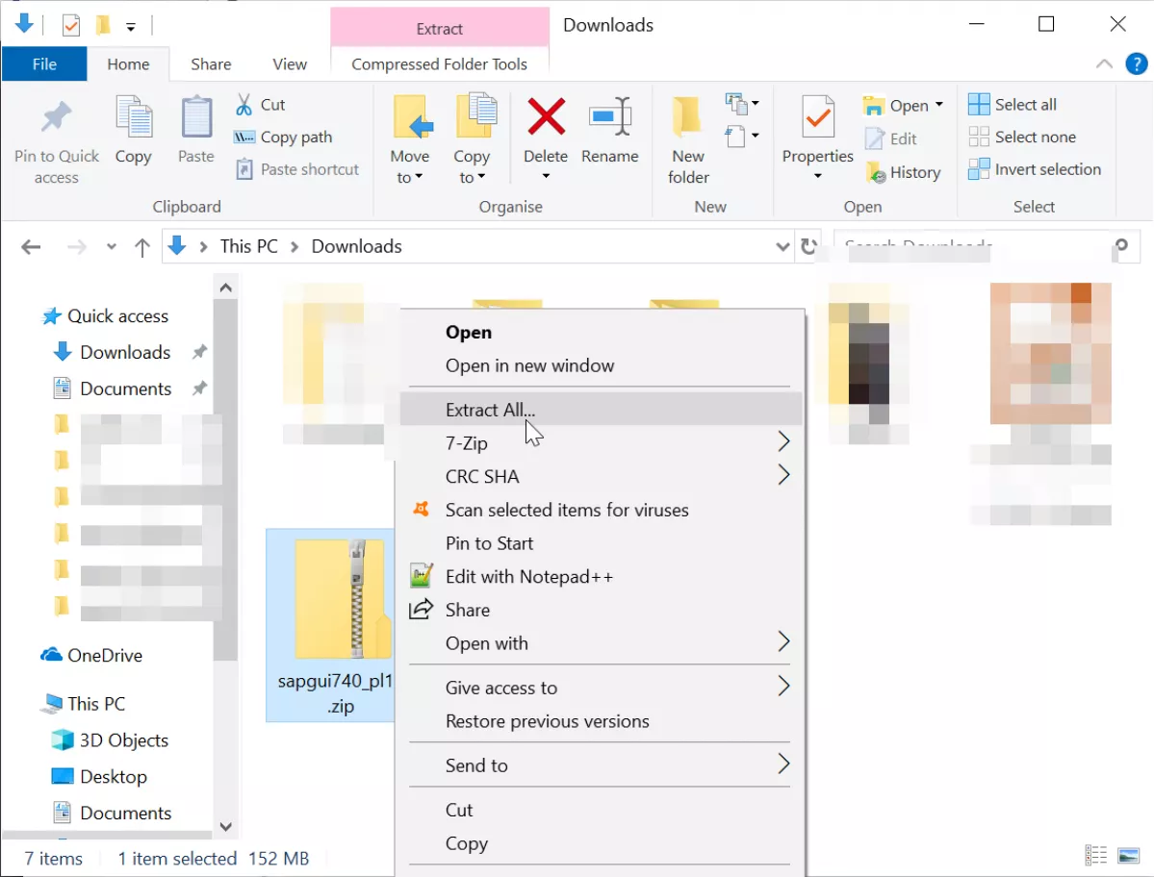The height and width of the screenshot is (877, 1154).
Task: Click the quick access toolbar new folder icon
Action: point(104,26)
